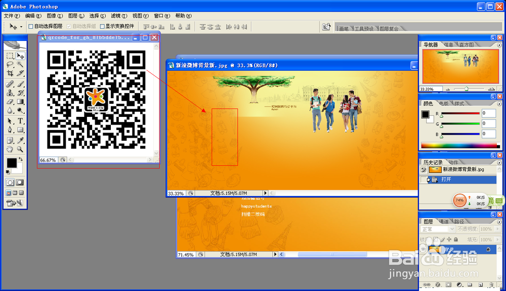
Task: Open the 图像 menu
Action: (55, 16)
